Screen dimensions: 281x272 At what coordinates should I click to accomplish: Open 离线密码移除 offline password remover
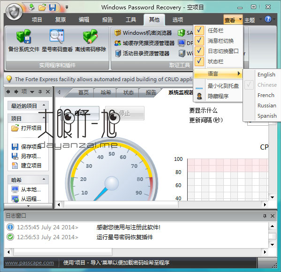pos(91,40)
